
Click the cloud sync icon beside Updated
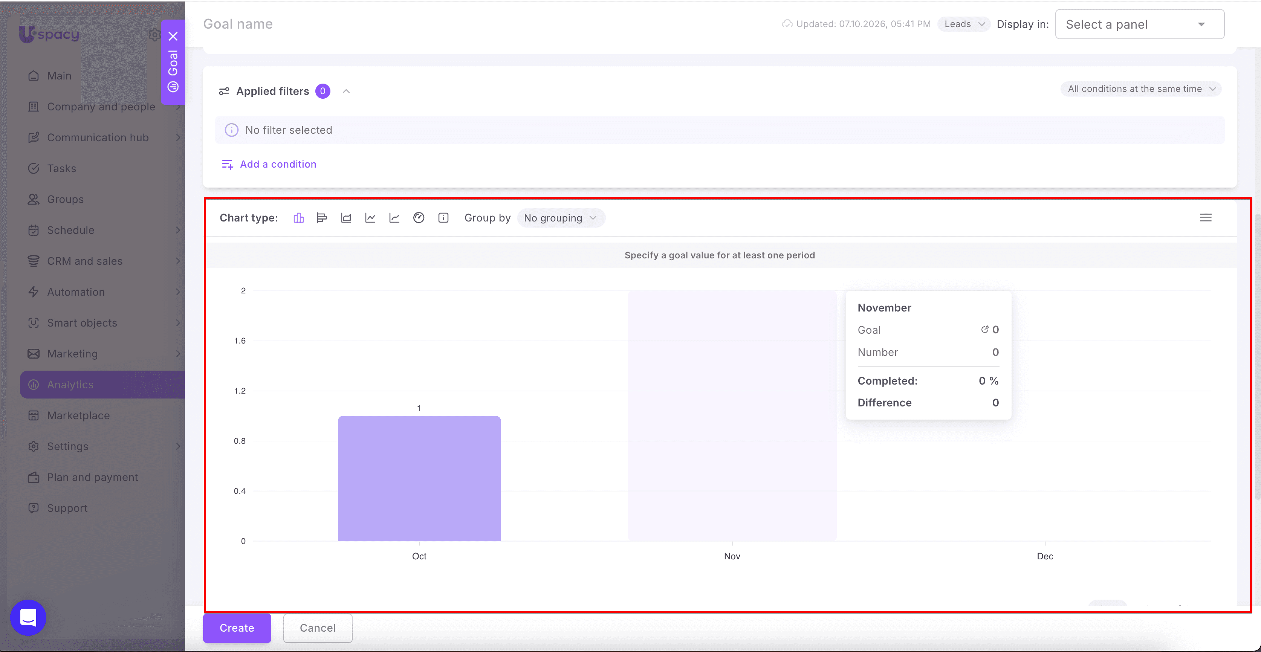787,23
